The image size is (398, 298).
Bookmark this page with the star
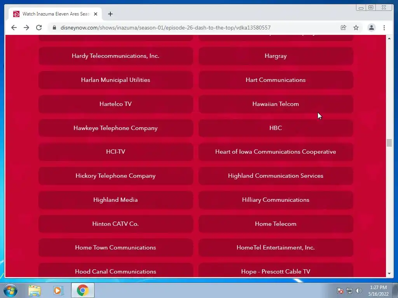356,28
